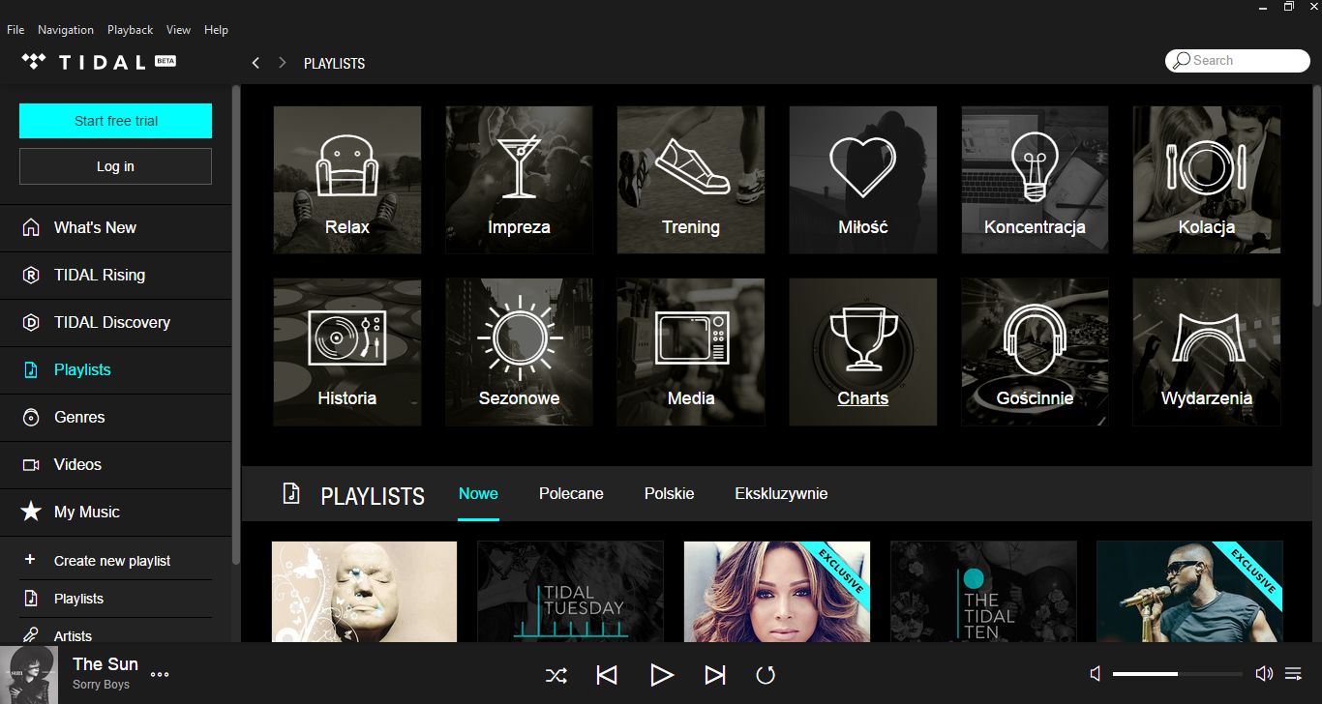Click in the Search field
Screen dimensions: 1322x704
pyautogui.click(x=1238, y=60)
